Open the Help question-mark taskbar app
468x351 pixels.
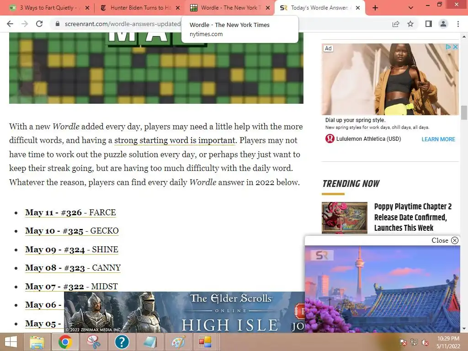pyautogui.click(x=122, y=342)
